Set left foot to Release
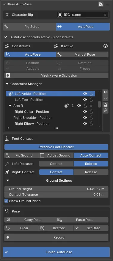Image resolution: width=113 pixels, height=261 pixels. pyautogui.click(x=91, y=164)
